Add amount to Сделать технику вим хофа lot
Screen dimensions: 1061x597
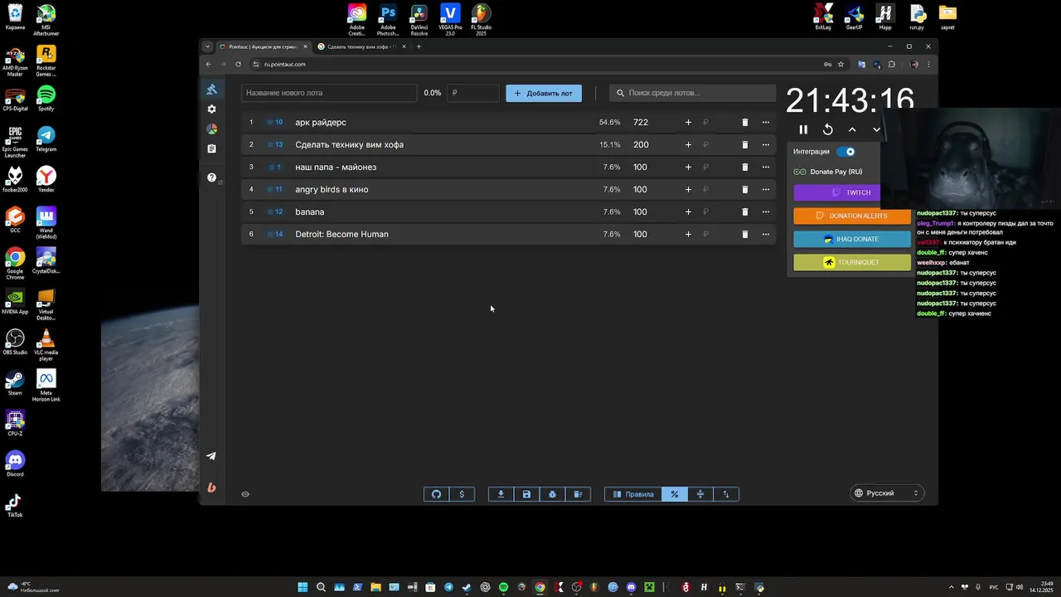click(x=688, y=144)
